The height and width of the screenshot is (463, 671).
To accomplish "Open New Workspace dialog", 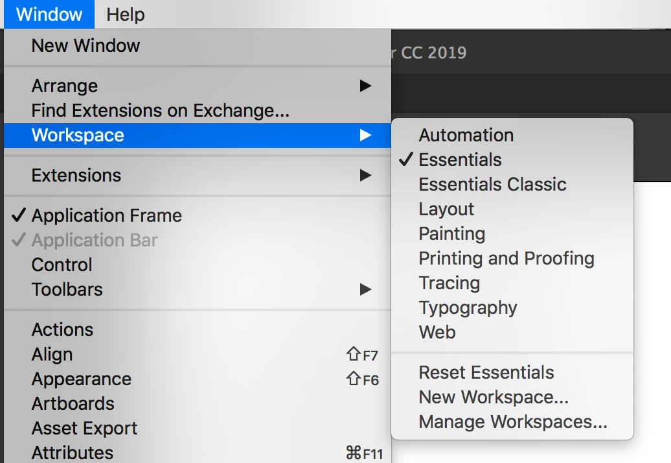I will point(494,397).
